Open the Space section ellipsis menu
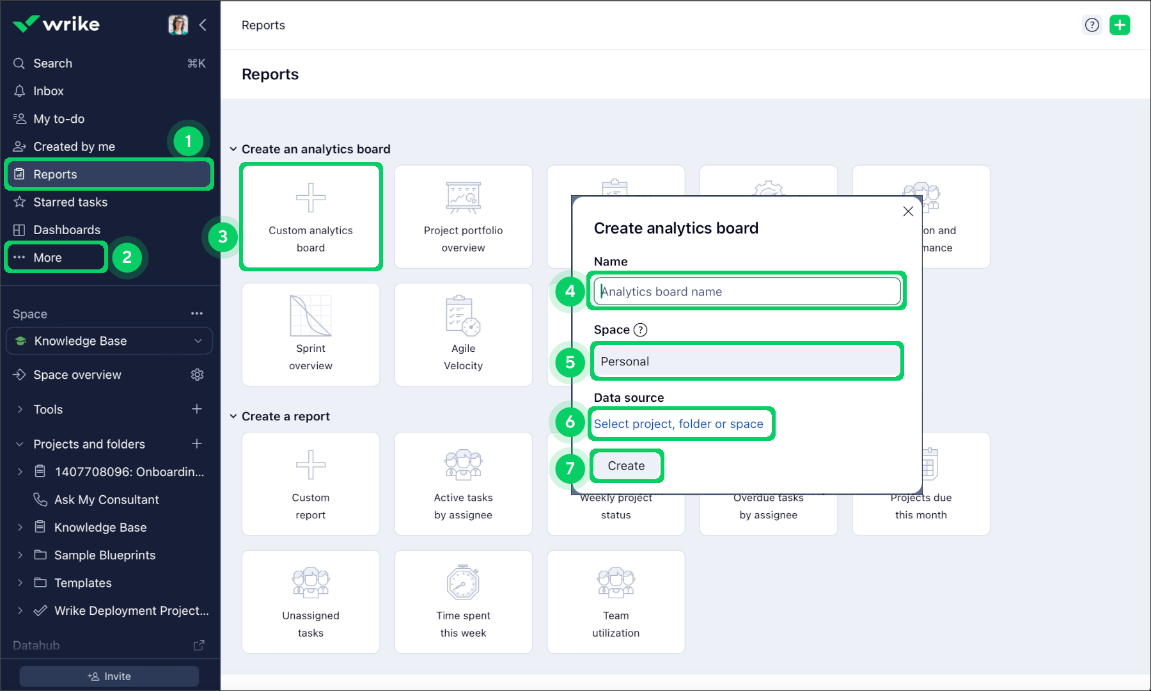The width and height of the screenshot is (1151, 691). [197, 314]
